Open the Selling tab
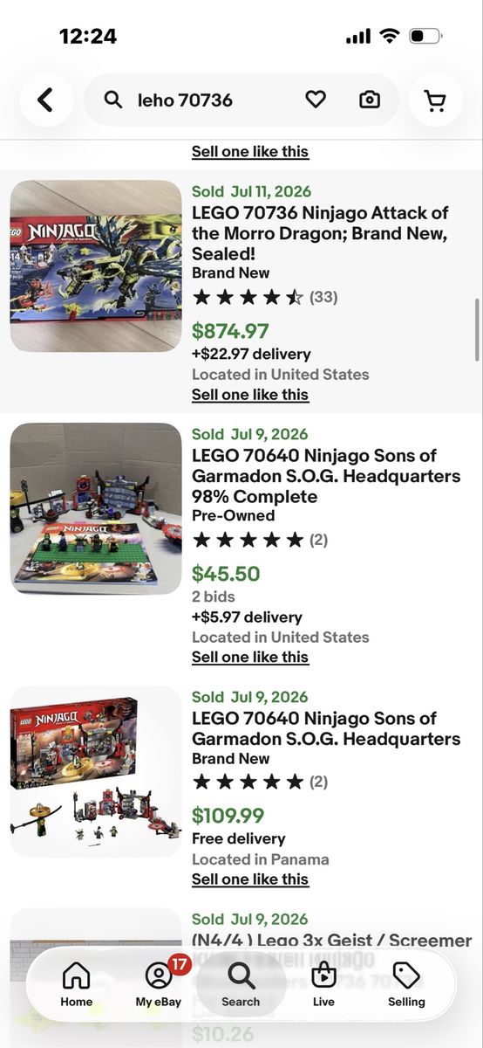Image resolution: width=483 pixels, height=1048 pixels. pos(406,984)
